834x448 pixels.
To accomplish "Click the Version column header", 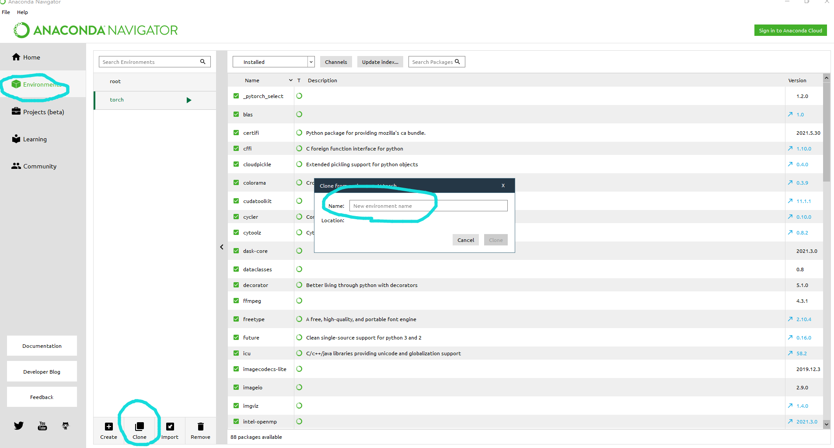I will pos(797,80).
